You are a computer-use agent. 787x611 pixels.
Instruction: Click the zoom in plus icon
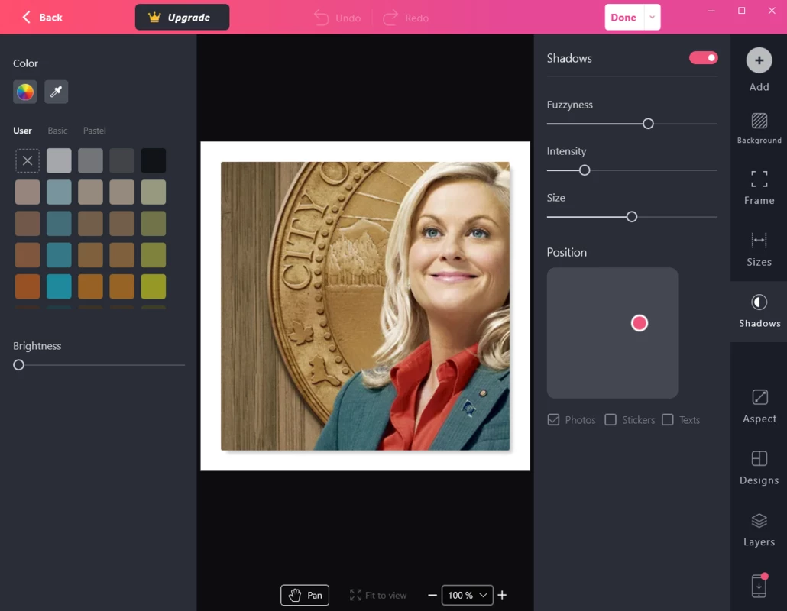click(x=502, y=596)
